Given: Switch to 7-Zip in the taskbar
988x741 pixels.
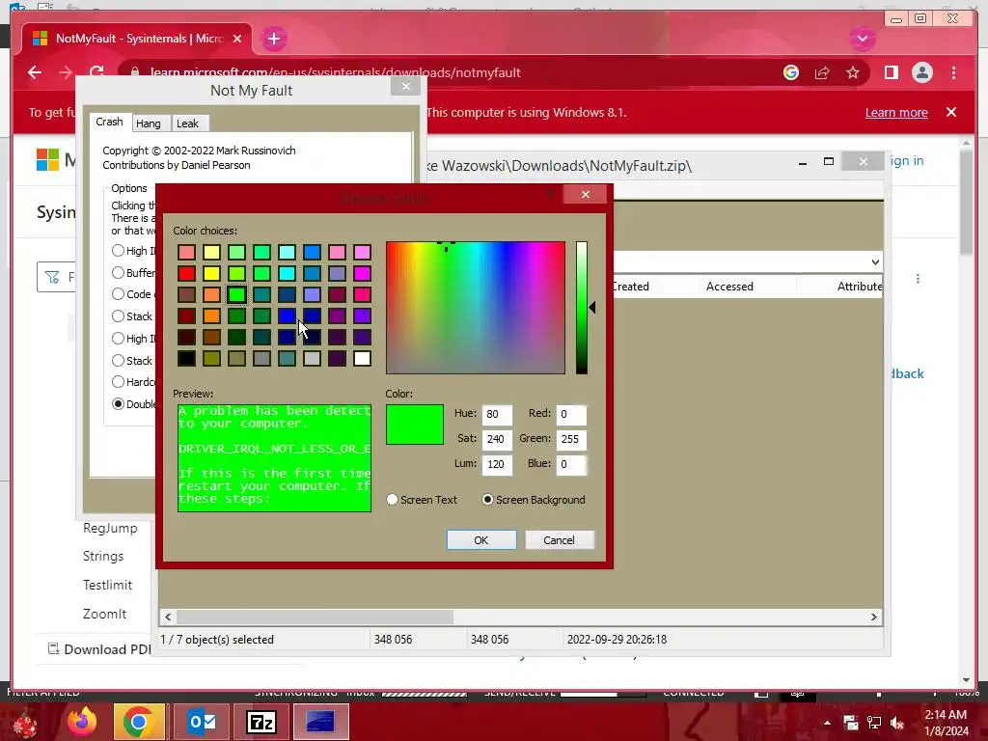Looking at the screenshot, I should tap(261, 722).
